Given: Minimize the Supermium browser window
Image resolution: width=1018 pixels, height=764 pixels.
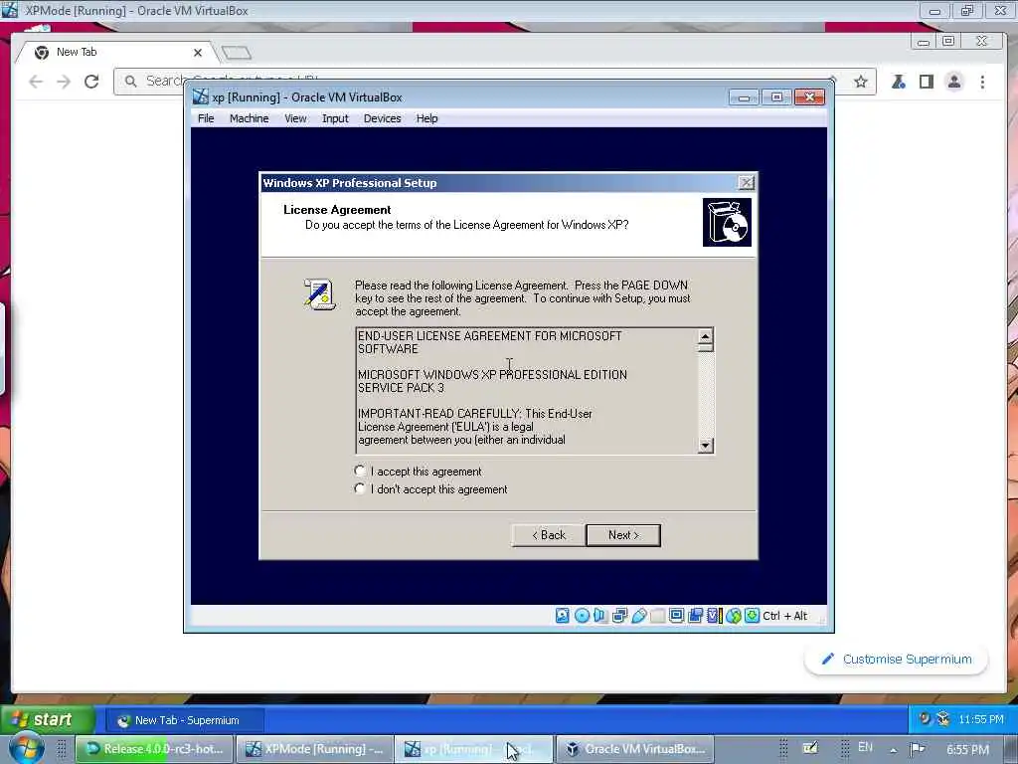Looking at the screenshot, I should point(924,42).
